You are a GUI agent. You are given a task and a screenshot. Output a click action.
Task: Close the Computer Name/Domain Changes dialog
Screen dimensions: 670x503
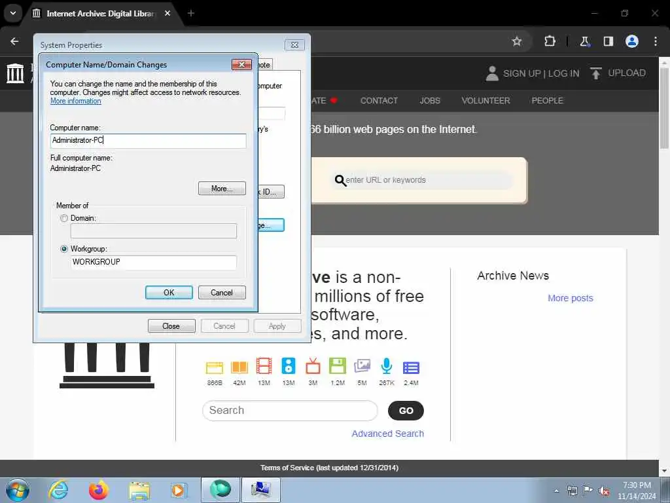242,65
